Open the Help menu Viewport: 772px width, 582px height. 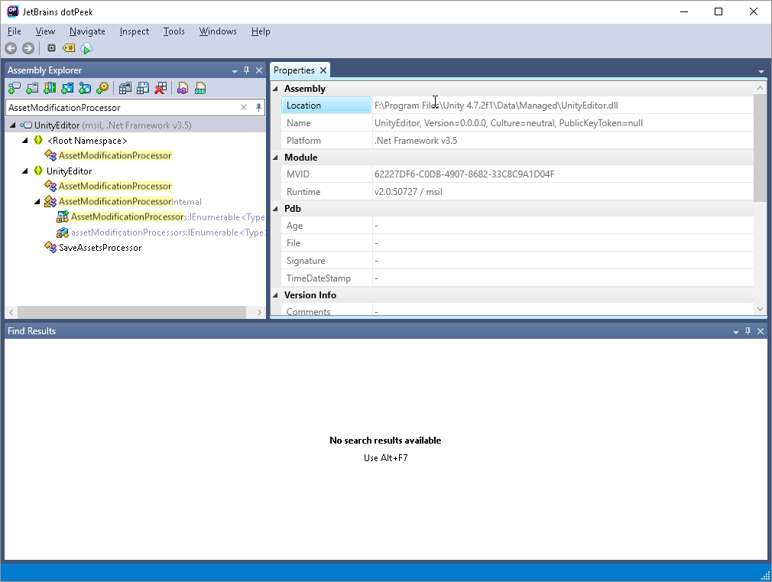(x=261, y=31)
